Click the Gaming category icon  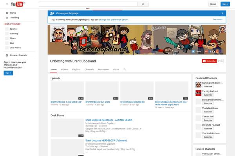click(7, 34)
